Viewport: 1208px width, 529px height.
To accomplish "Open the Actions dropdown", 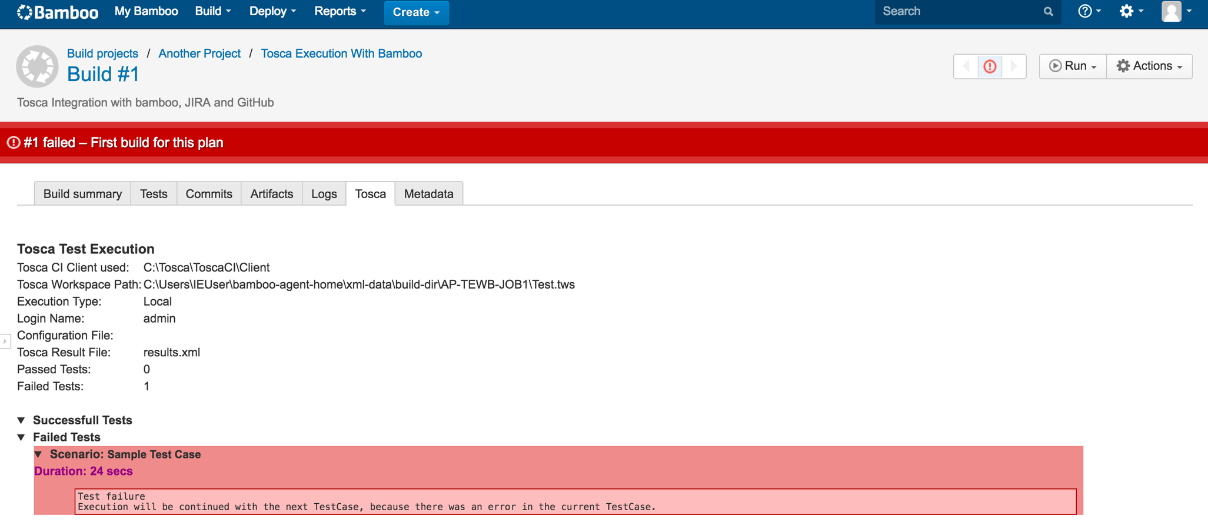I will point(1150,66).
